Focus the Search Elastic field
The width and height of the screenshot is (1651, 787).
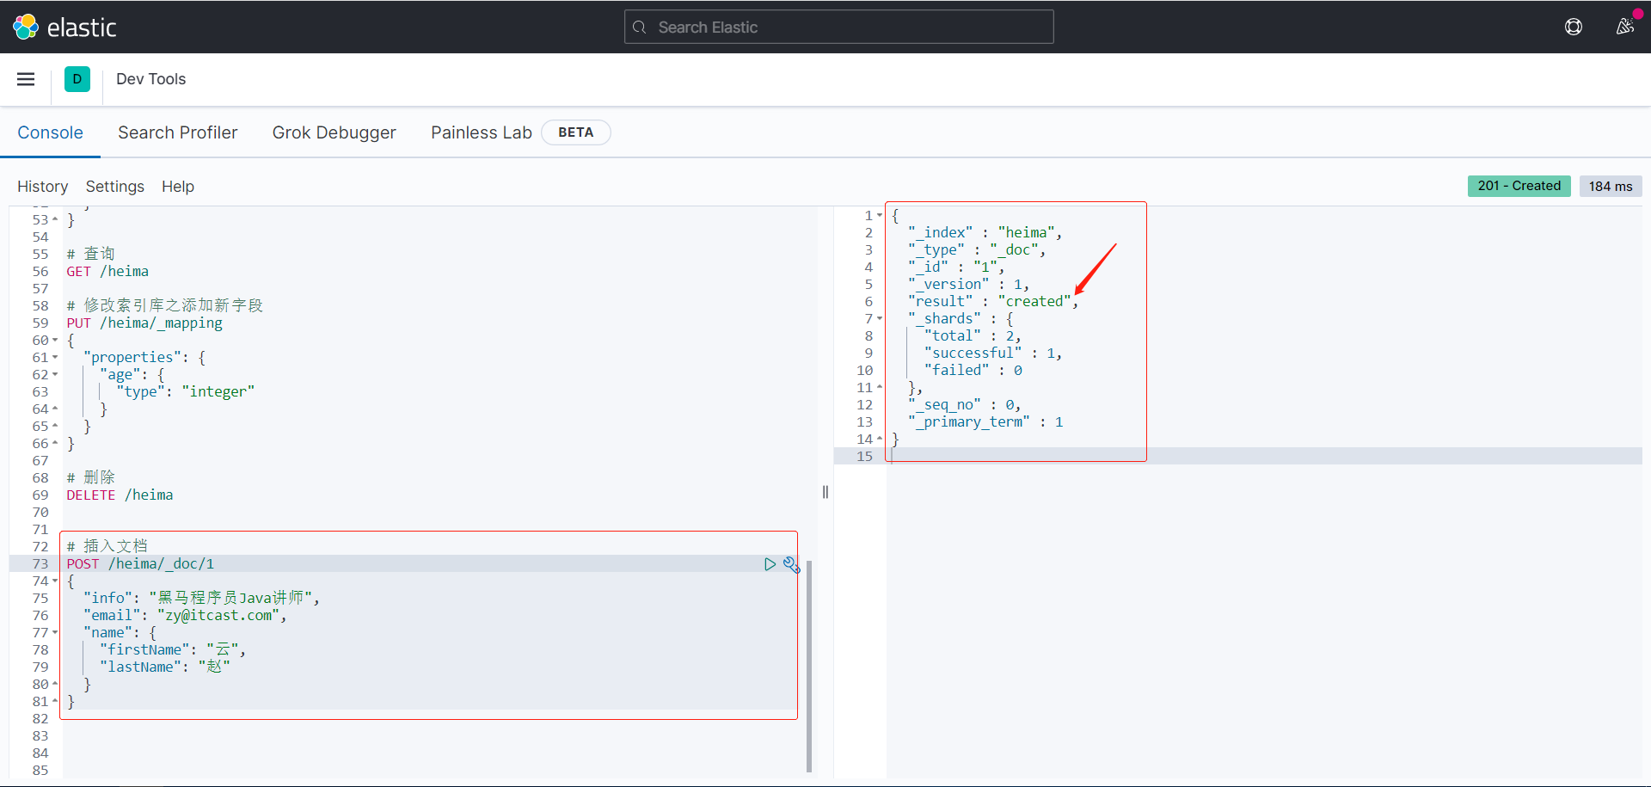pos(839,28)
